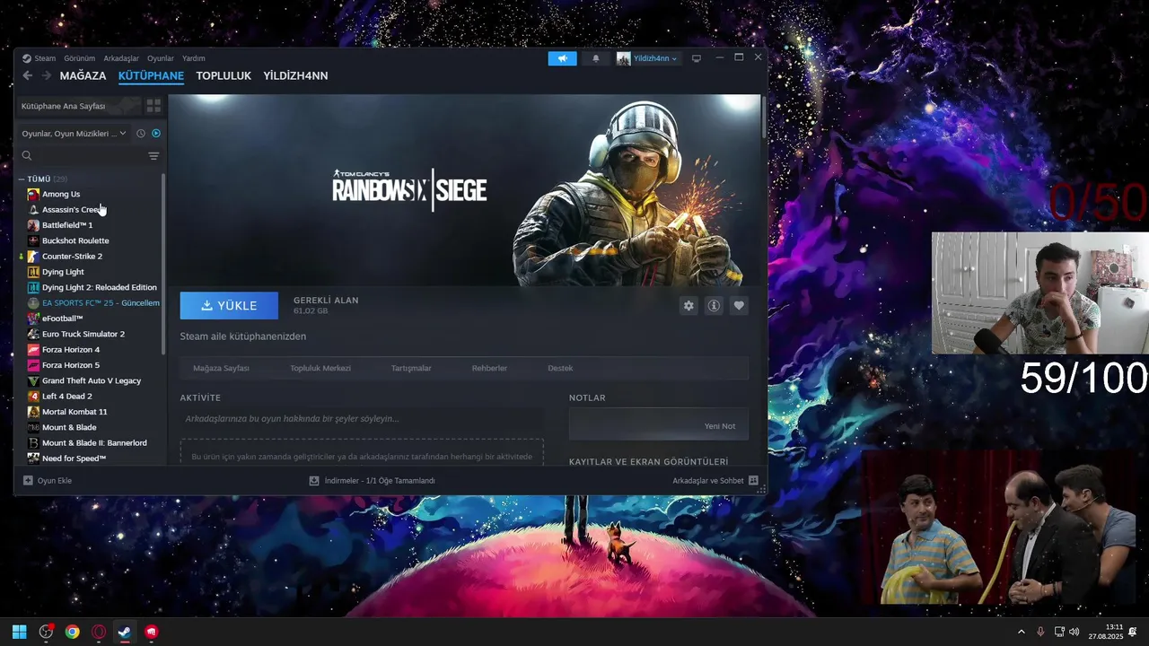Open the library advanced filter icon
Image resolution: width=1149 pixels, height=646 pixels.
(x=153, y=156)
